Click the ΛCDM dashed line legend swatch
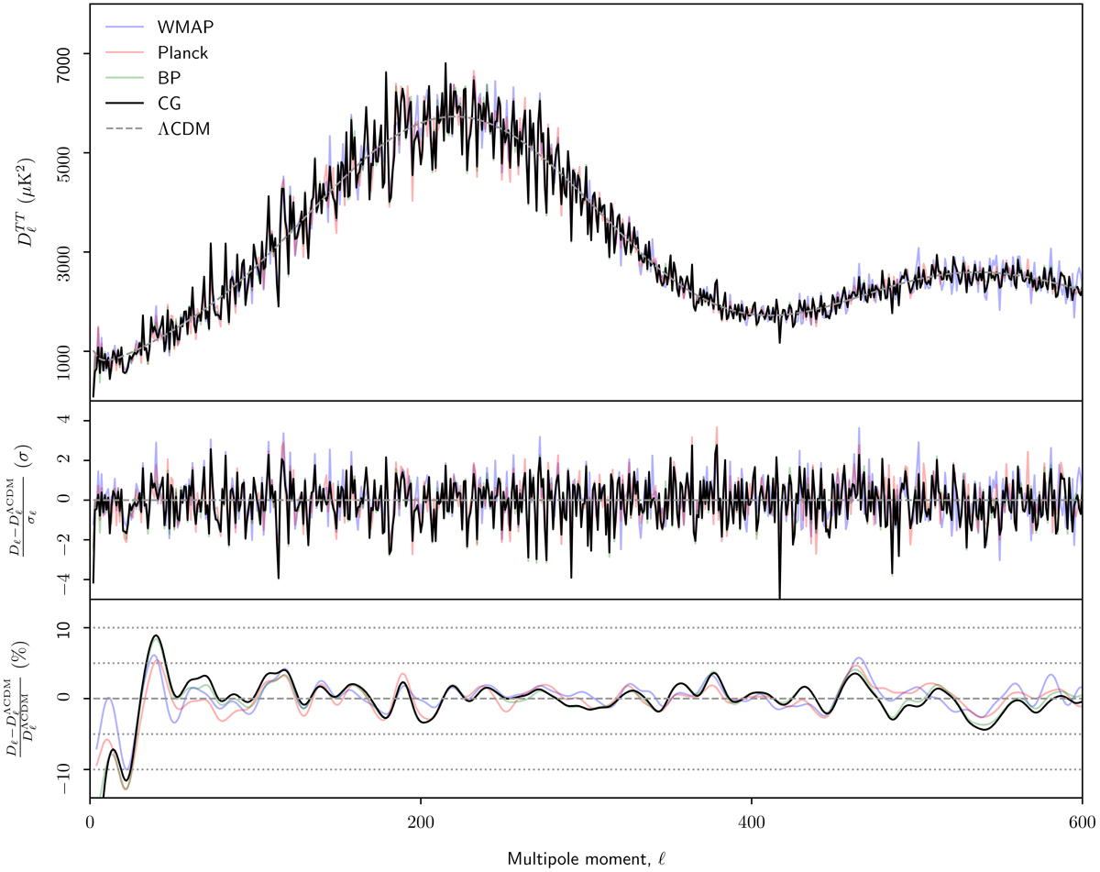The height and width of the screenshot is (872, 1100). (x=124, y=130)
